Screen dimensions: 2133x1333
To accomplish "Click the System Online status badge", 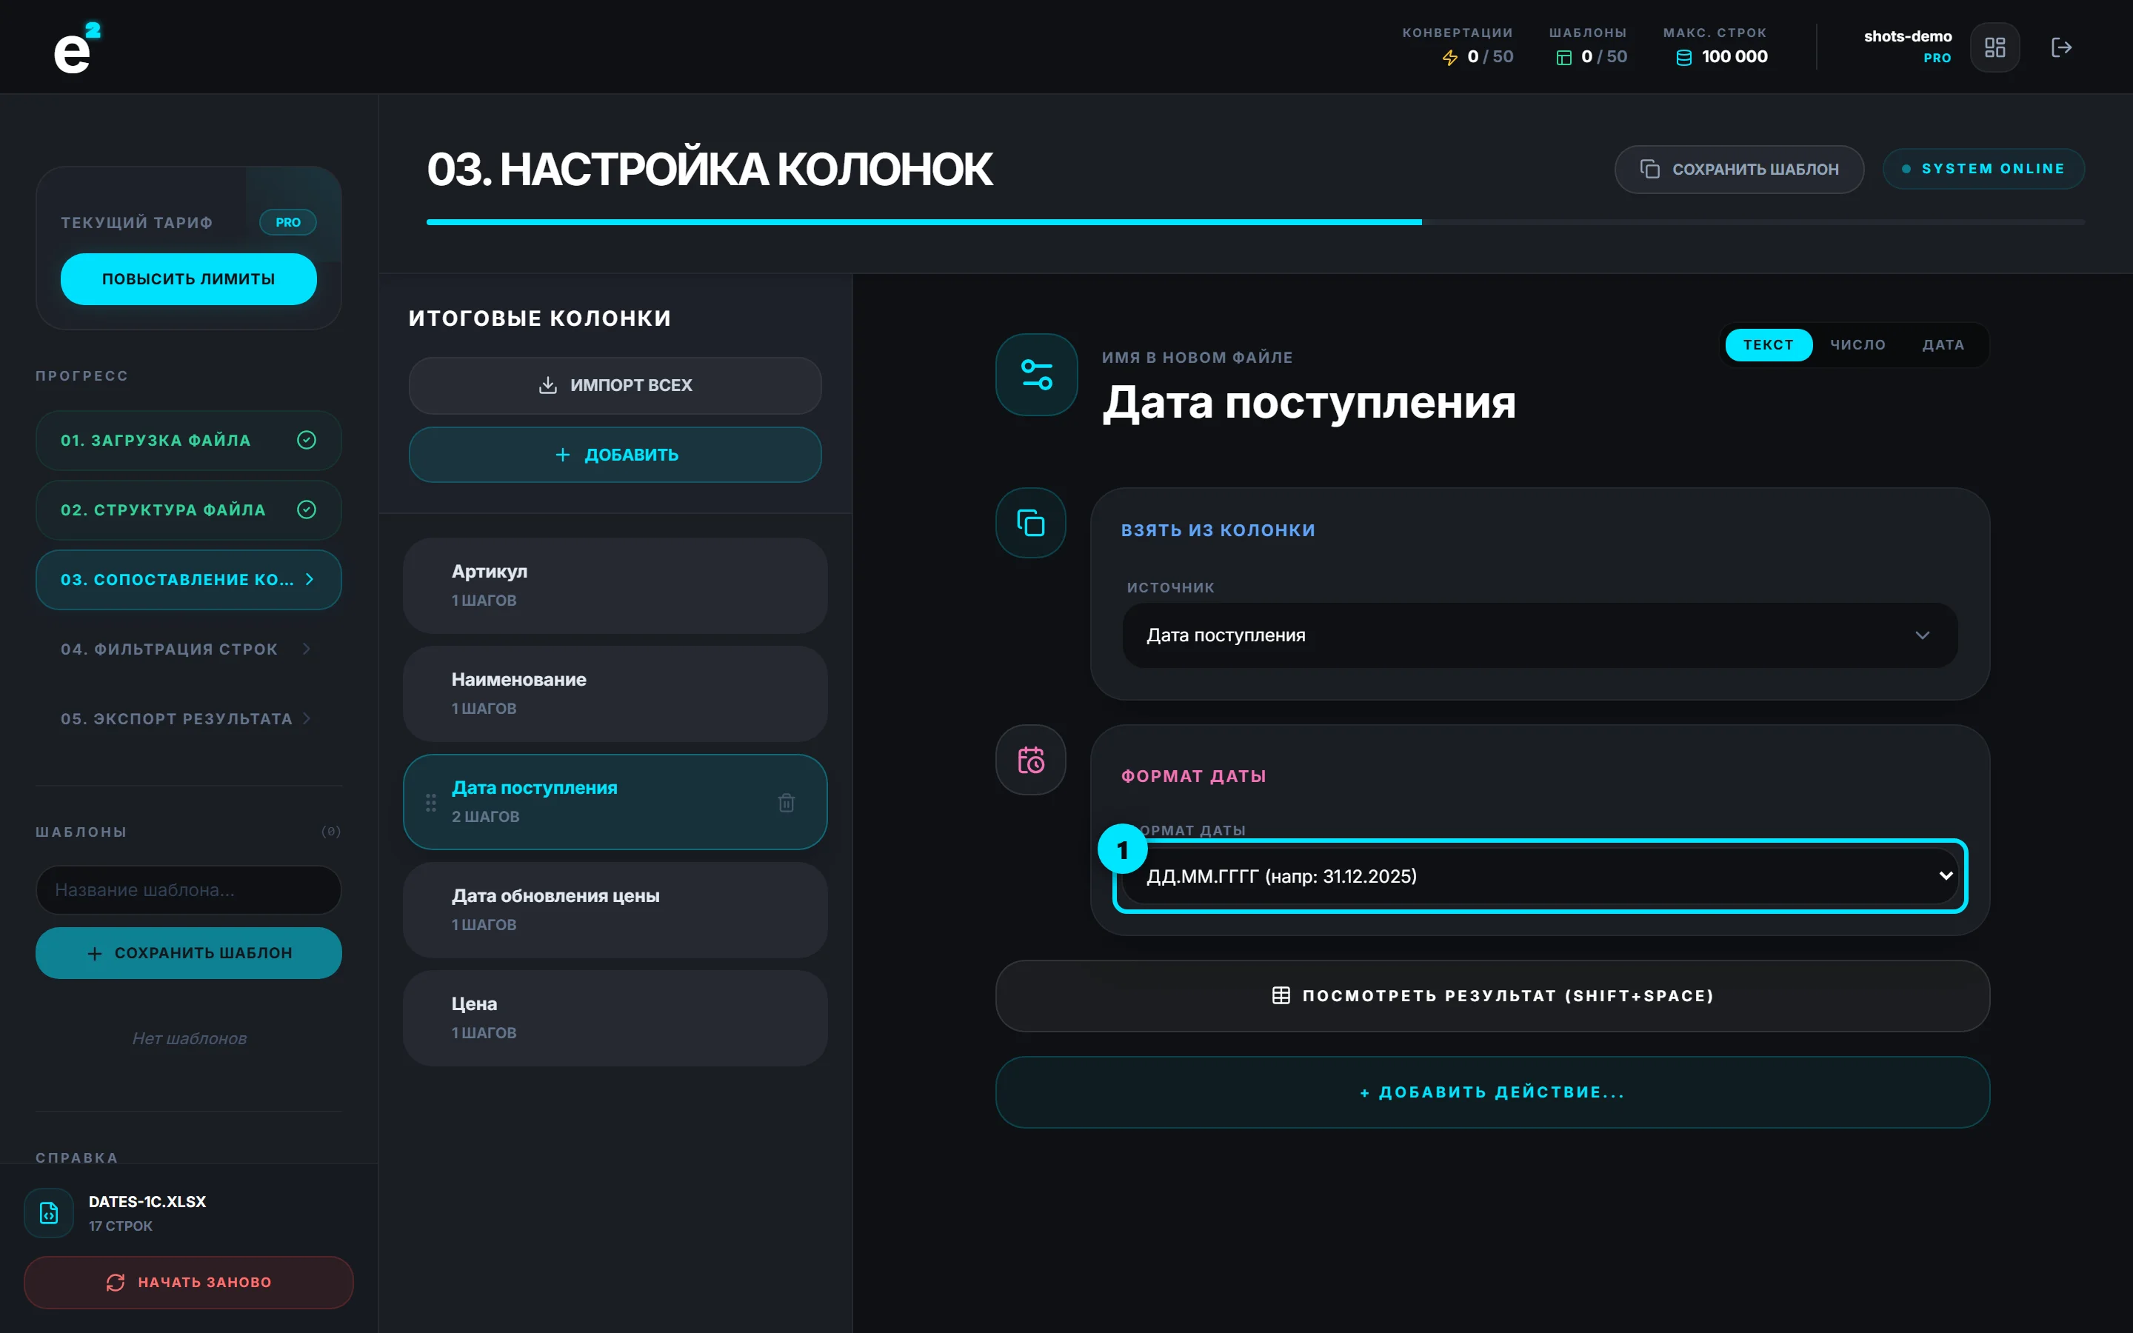I will [x=1983, y=170].
